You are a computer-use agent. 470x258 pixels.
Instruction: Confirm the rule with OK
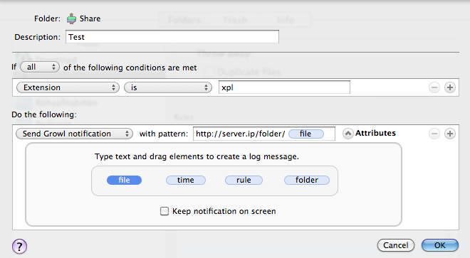click(439, 245)
